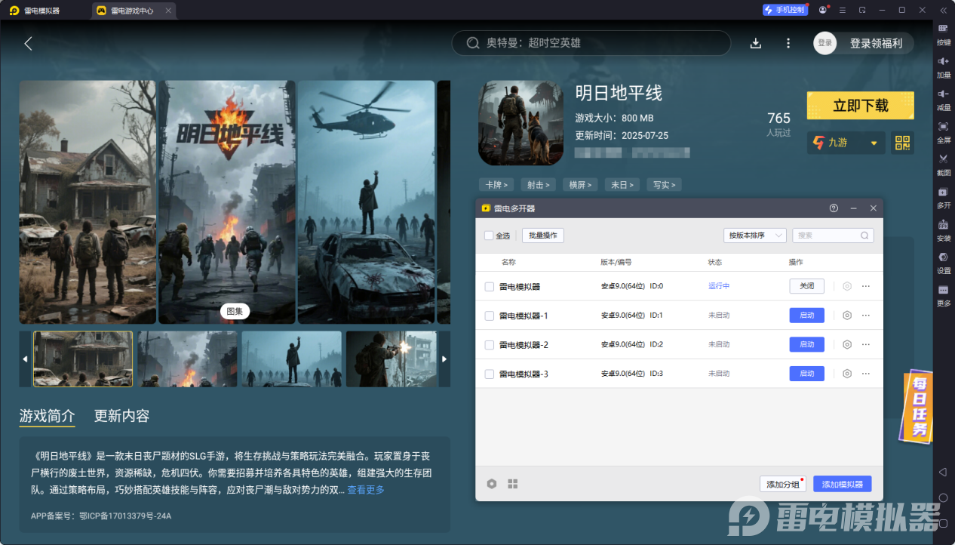This screenshot has width=955, height=545.
Task: Click the 添加分组 button
Action: click(783, 484)
